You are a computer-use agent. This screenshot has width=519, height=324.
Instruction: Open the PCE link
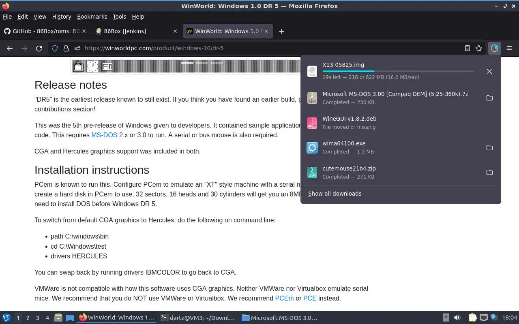pos(310,298)
